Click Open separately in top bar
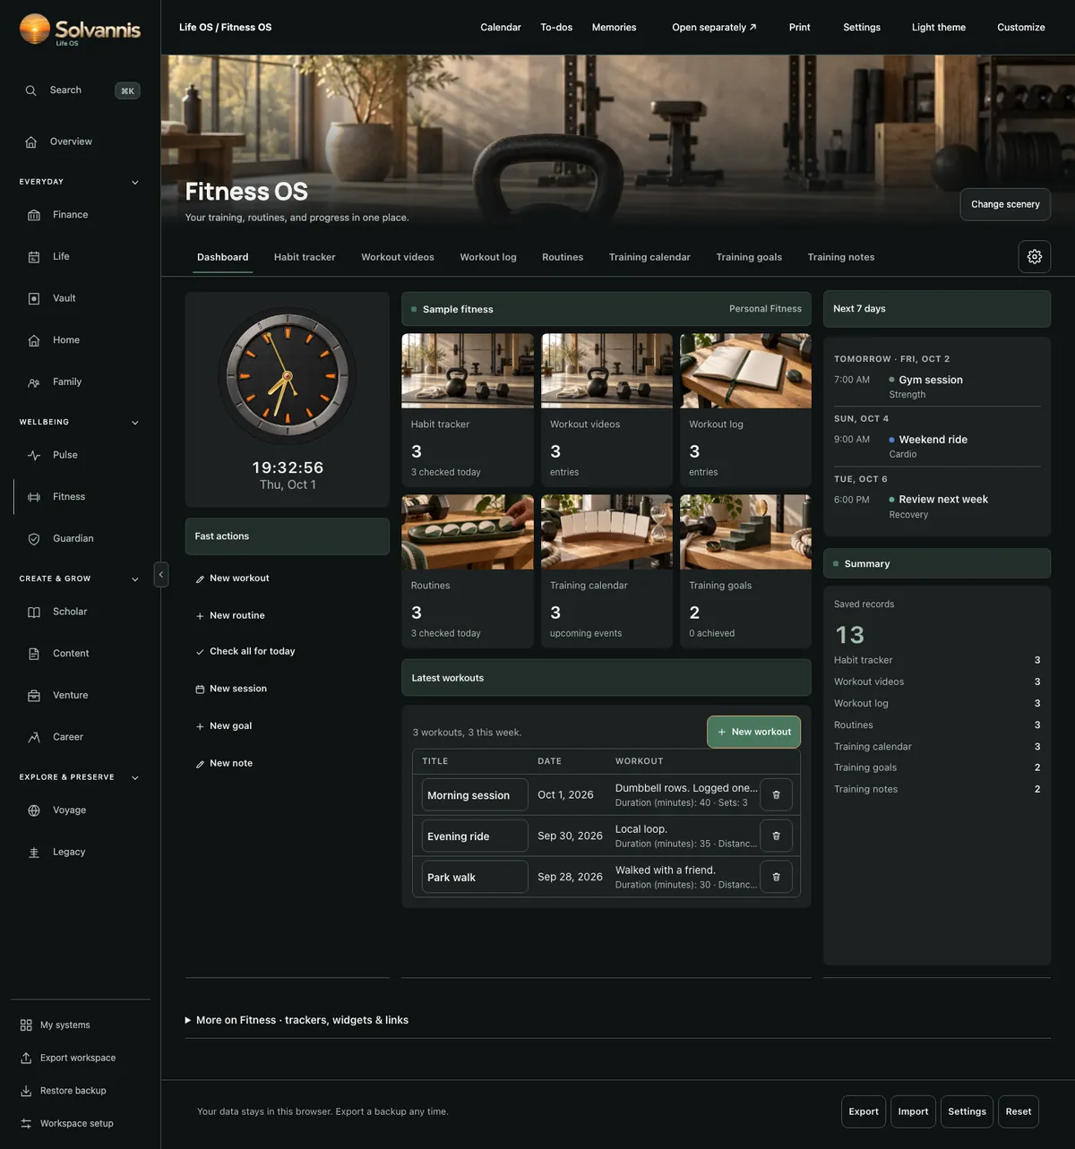 coord(714,27)
